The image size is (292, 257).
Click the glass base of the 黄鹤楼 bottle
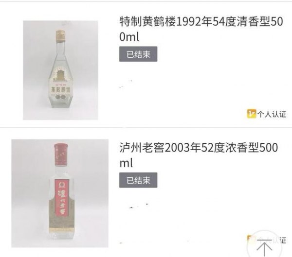pos(61,104)
